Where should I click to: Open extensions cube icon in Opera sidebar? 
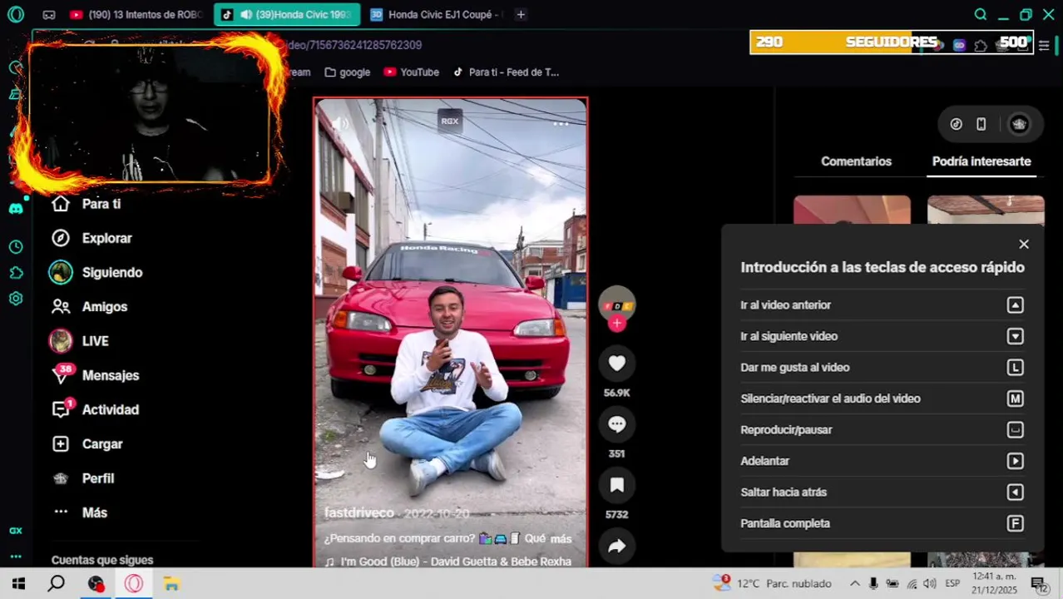coord(16,273)
